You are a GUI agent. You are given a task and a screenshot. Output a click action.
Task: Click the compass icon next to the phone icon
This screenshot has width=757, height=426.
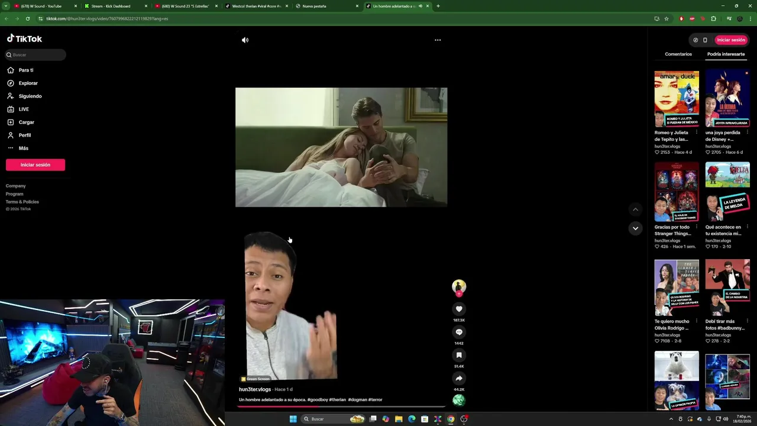pos(695,40)
